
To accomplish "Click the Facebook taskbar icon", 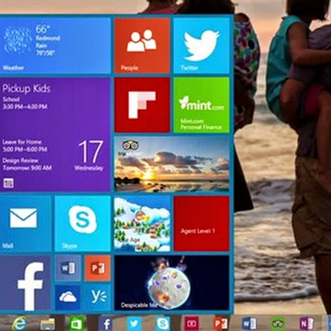I will [106, 324].
